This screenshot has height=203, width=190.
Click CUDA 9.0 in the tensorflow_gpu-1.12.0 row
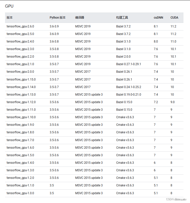[173, 102]
